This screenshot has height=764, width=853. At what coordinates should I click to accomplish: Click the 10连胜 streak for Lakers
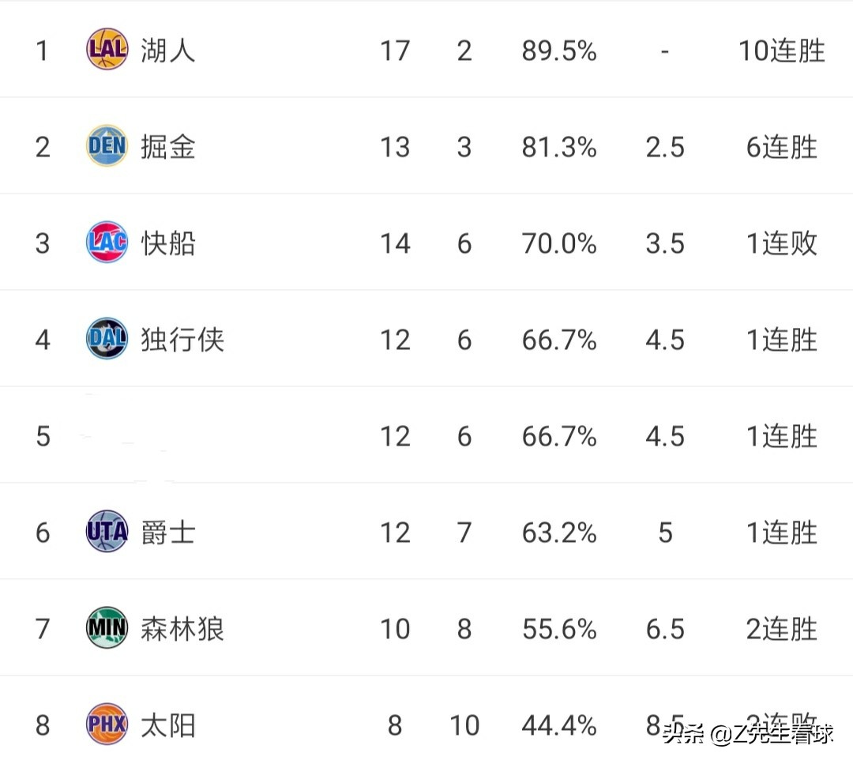click(781, 51)
